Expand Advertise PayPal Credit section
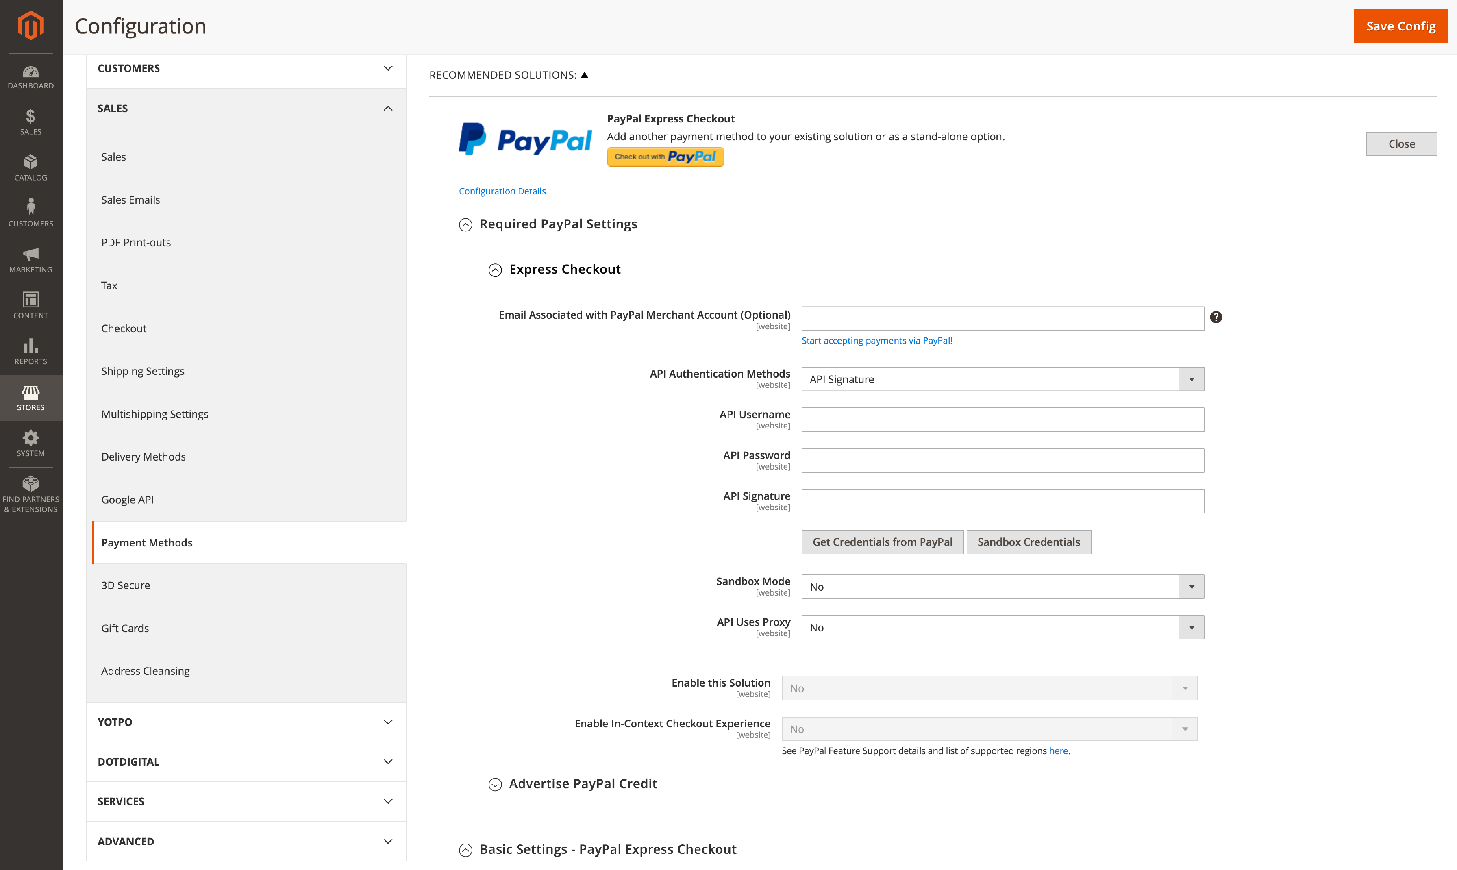 (495, 784)
